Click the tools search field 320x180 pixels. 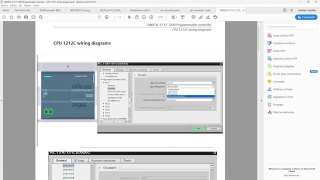coord(291,26)
